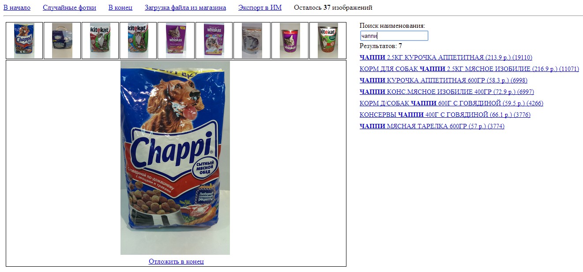Pick the Whiskas kitten pack thumbnail
The image size is (583, 272).
[x=214, y=41]
